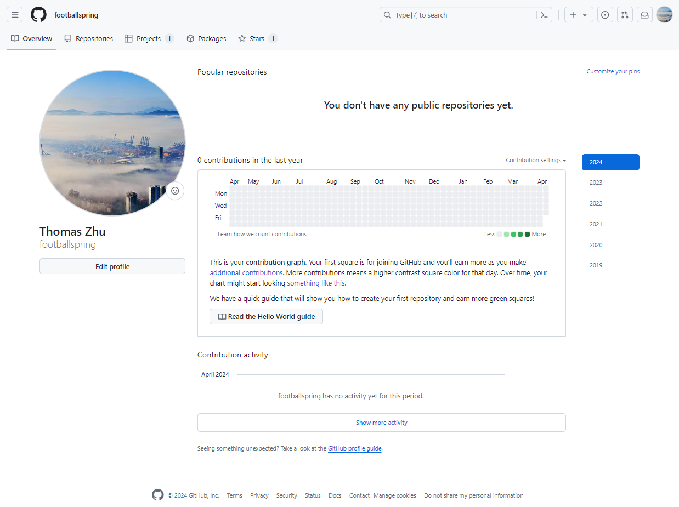This screenshot has width=679, height=507.
Task: Open the GitHub home logo
Action: [x=38, y=14]
